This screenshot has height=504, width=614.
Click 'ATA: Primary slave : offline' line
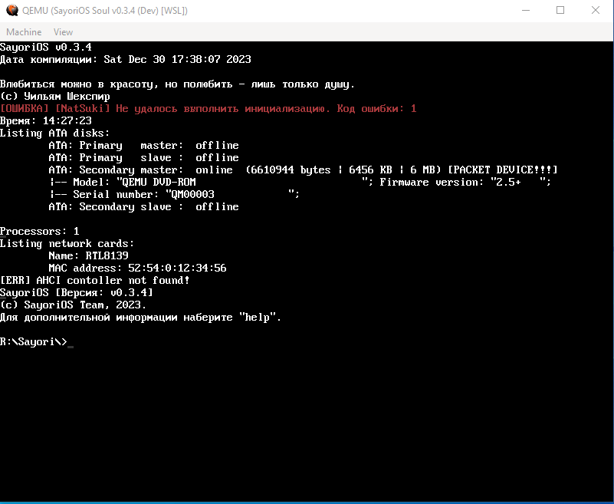point(143,157)
